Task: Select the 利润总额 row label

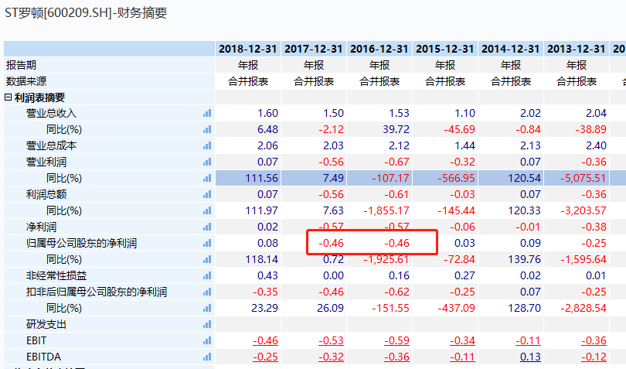Action: [x=46, y=194]
